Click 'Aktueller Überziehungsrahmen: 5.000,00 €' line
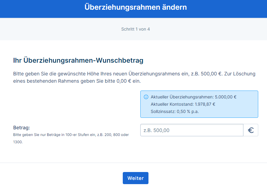This screenshot has height=192, width=267. pyautogui.click(x=194, y=97)
